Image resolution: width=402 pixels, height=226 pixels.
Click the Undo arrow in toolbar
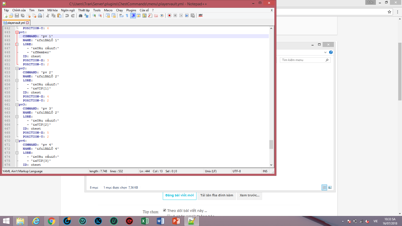coord(67,16)
